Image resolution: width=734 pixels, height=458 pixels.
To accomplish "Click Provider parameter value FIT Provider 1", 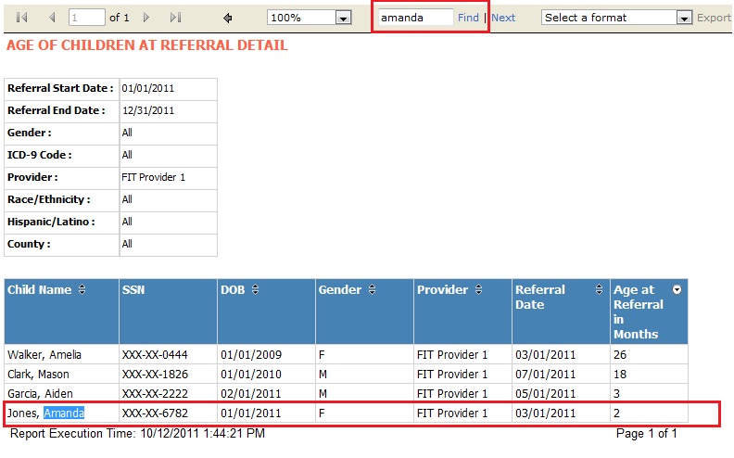I will pos(154,177).
